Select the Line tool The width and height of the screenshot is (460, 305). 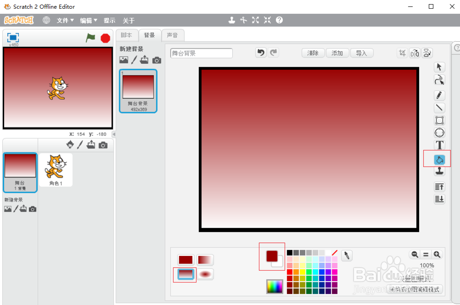[x=439, y=107]
